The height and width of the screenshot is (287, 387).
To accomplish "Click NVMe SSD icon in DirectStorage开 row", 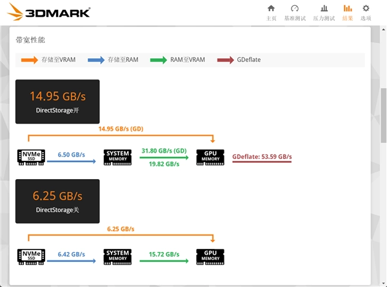I will pyautogui.click(x=29, y=156).
